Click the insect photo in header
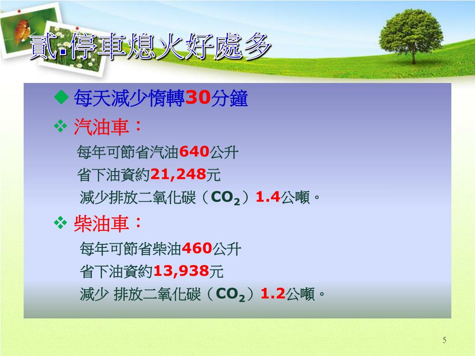This screenshot has width=475, height=356. (23, 30)
